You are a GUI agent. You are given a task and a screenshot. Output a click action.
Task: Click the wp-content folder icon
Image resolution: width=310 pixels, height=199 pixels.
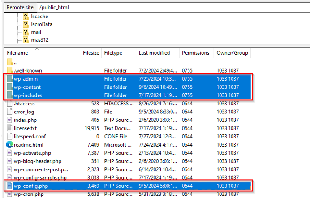point(10,87)
